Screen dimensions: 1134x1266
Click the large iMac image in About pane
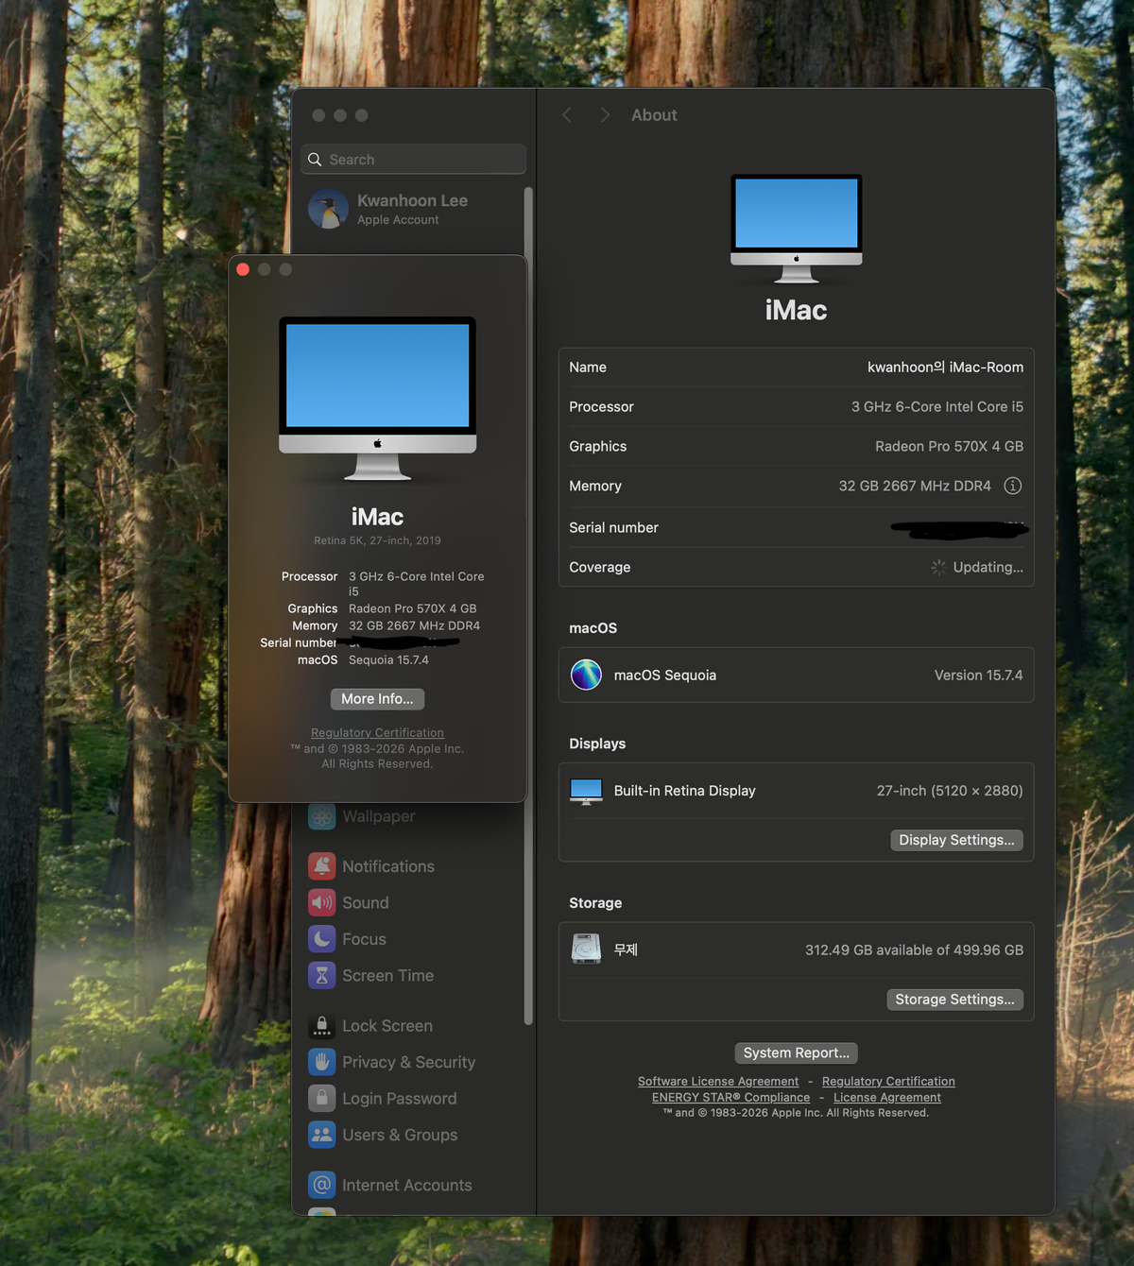click(x=797, y=229)
